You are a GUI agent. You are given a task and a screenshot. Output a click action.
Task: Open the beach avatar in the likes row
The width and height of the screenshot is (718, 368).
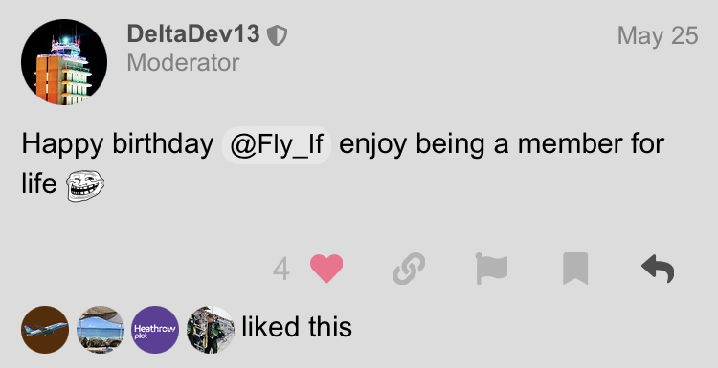(100, 330)
